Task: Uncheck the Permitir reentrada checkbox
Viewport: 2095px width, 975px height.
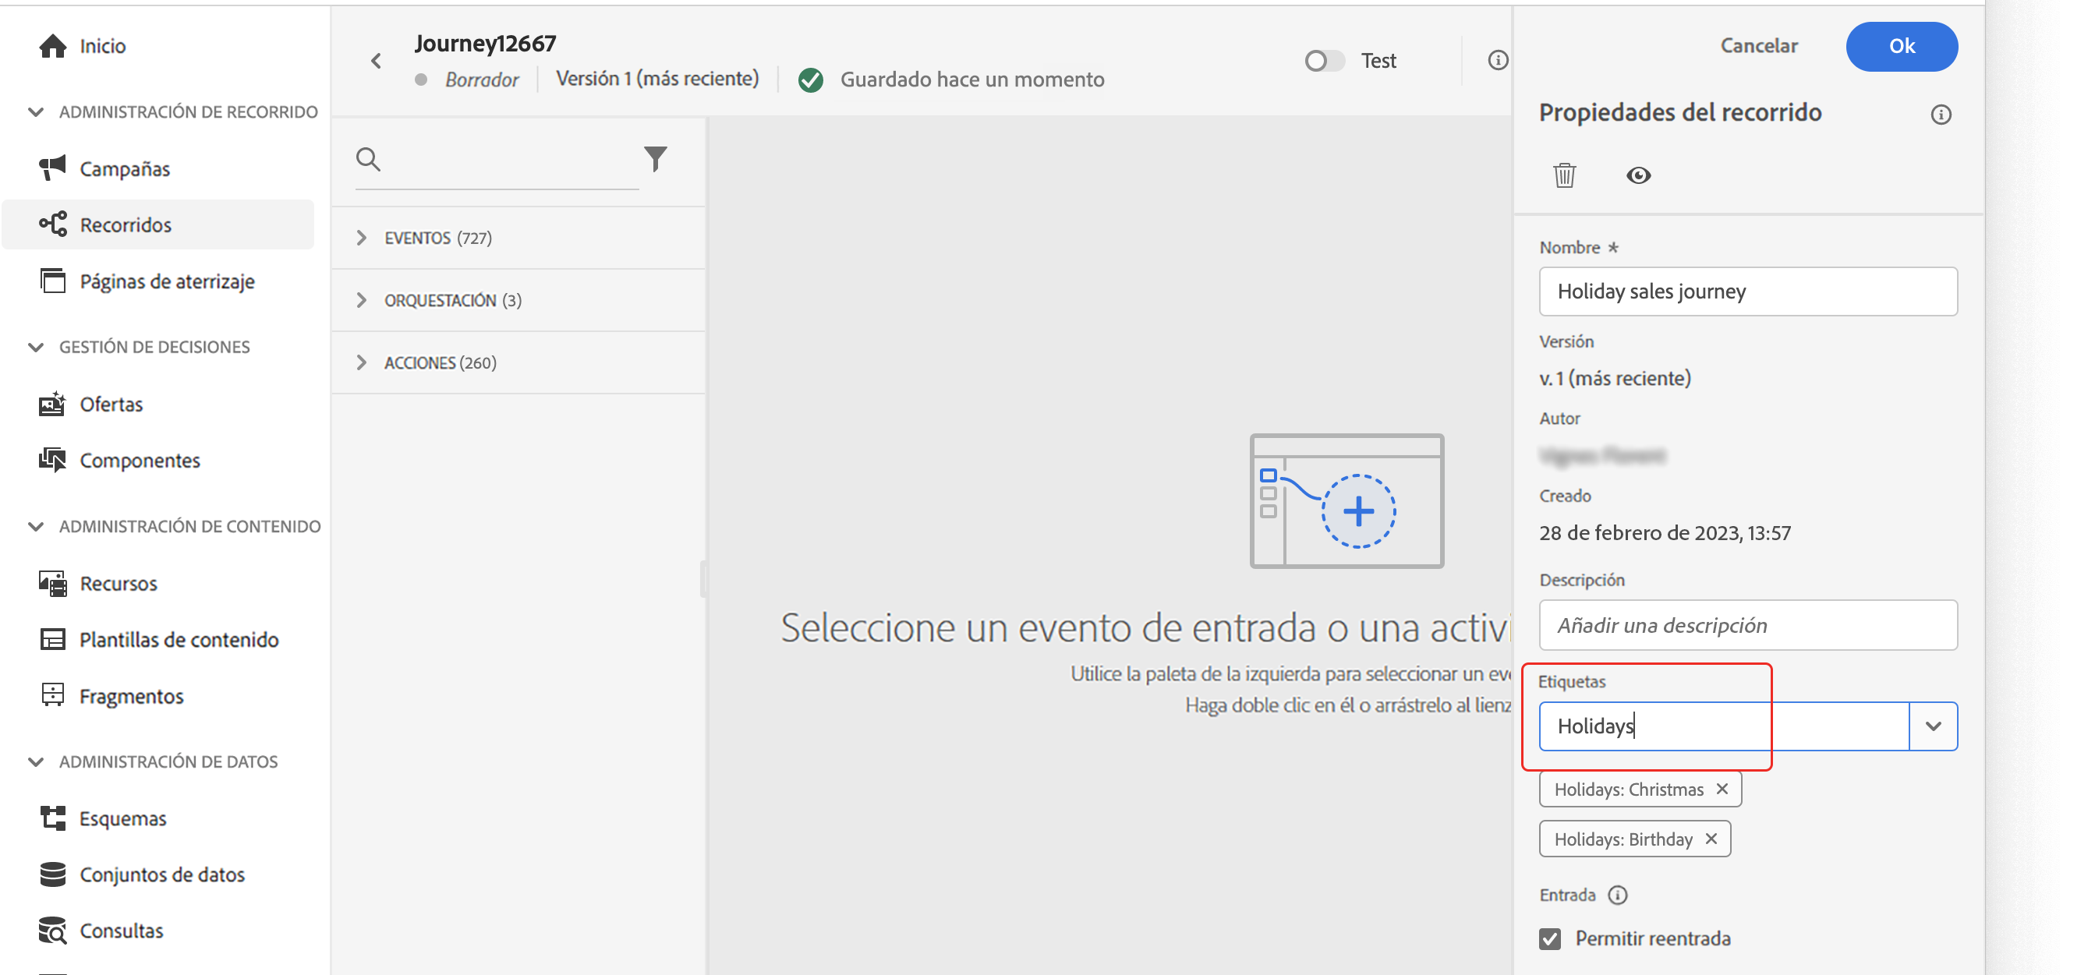Action: pos(1550,938)
